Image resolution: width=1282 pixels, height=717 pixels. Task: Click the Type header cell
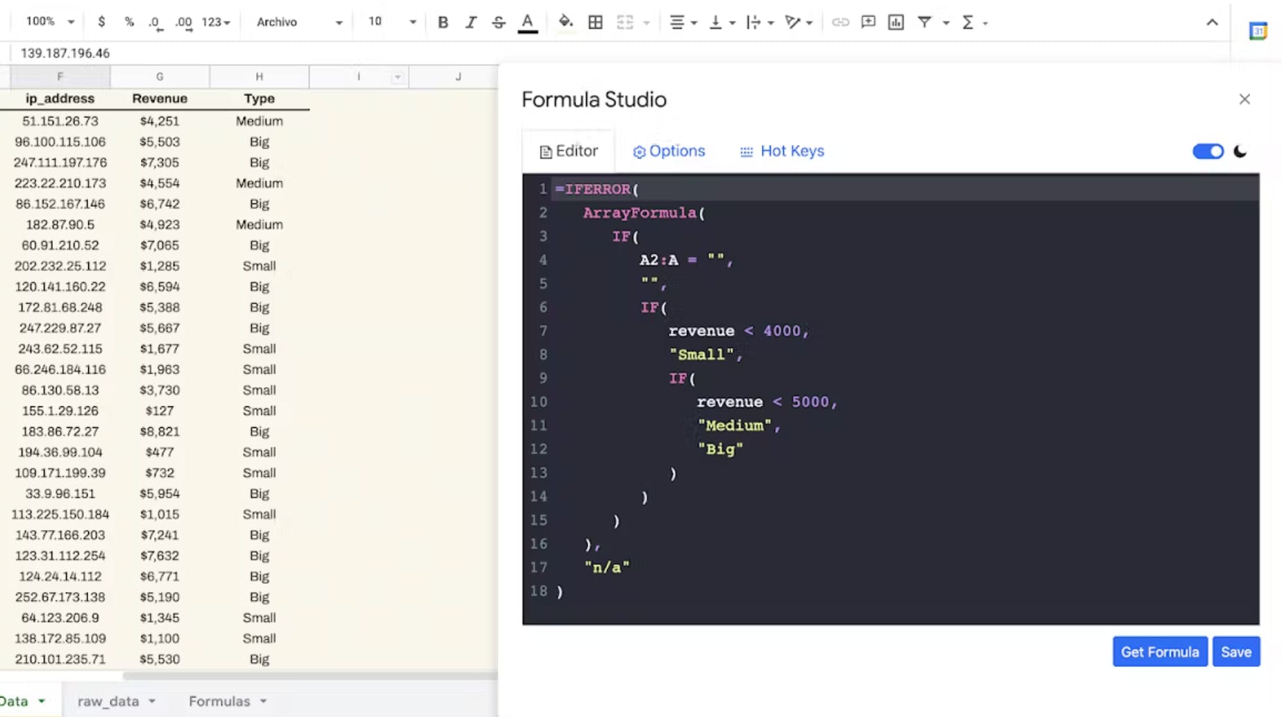pyautogui.click(x=259, y=99)
